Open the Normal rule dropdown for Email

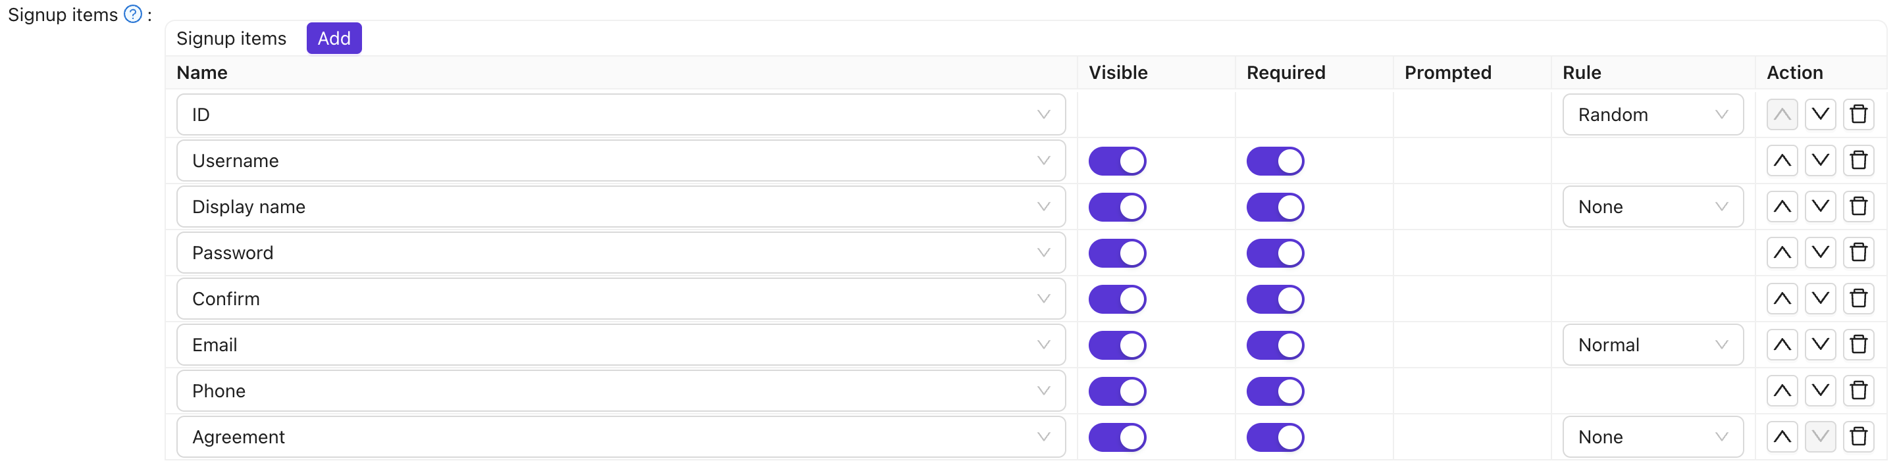(1651, 344)
